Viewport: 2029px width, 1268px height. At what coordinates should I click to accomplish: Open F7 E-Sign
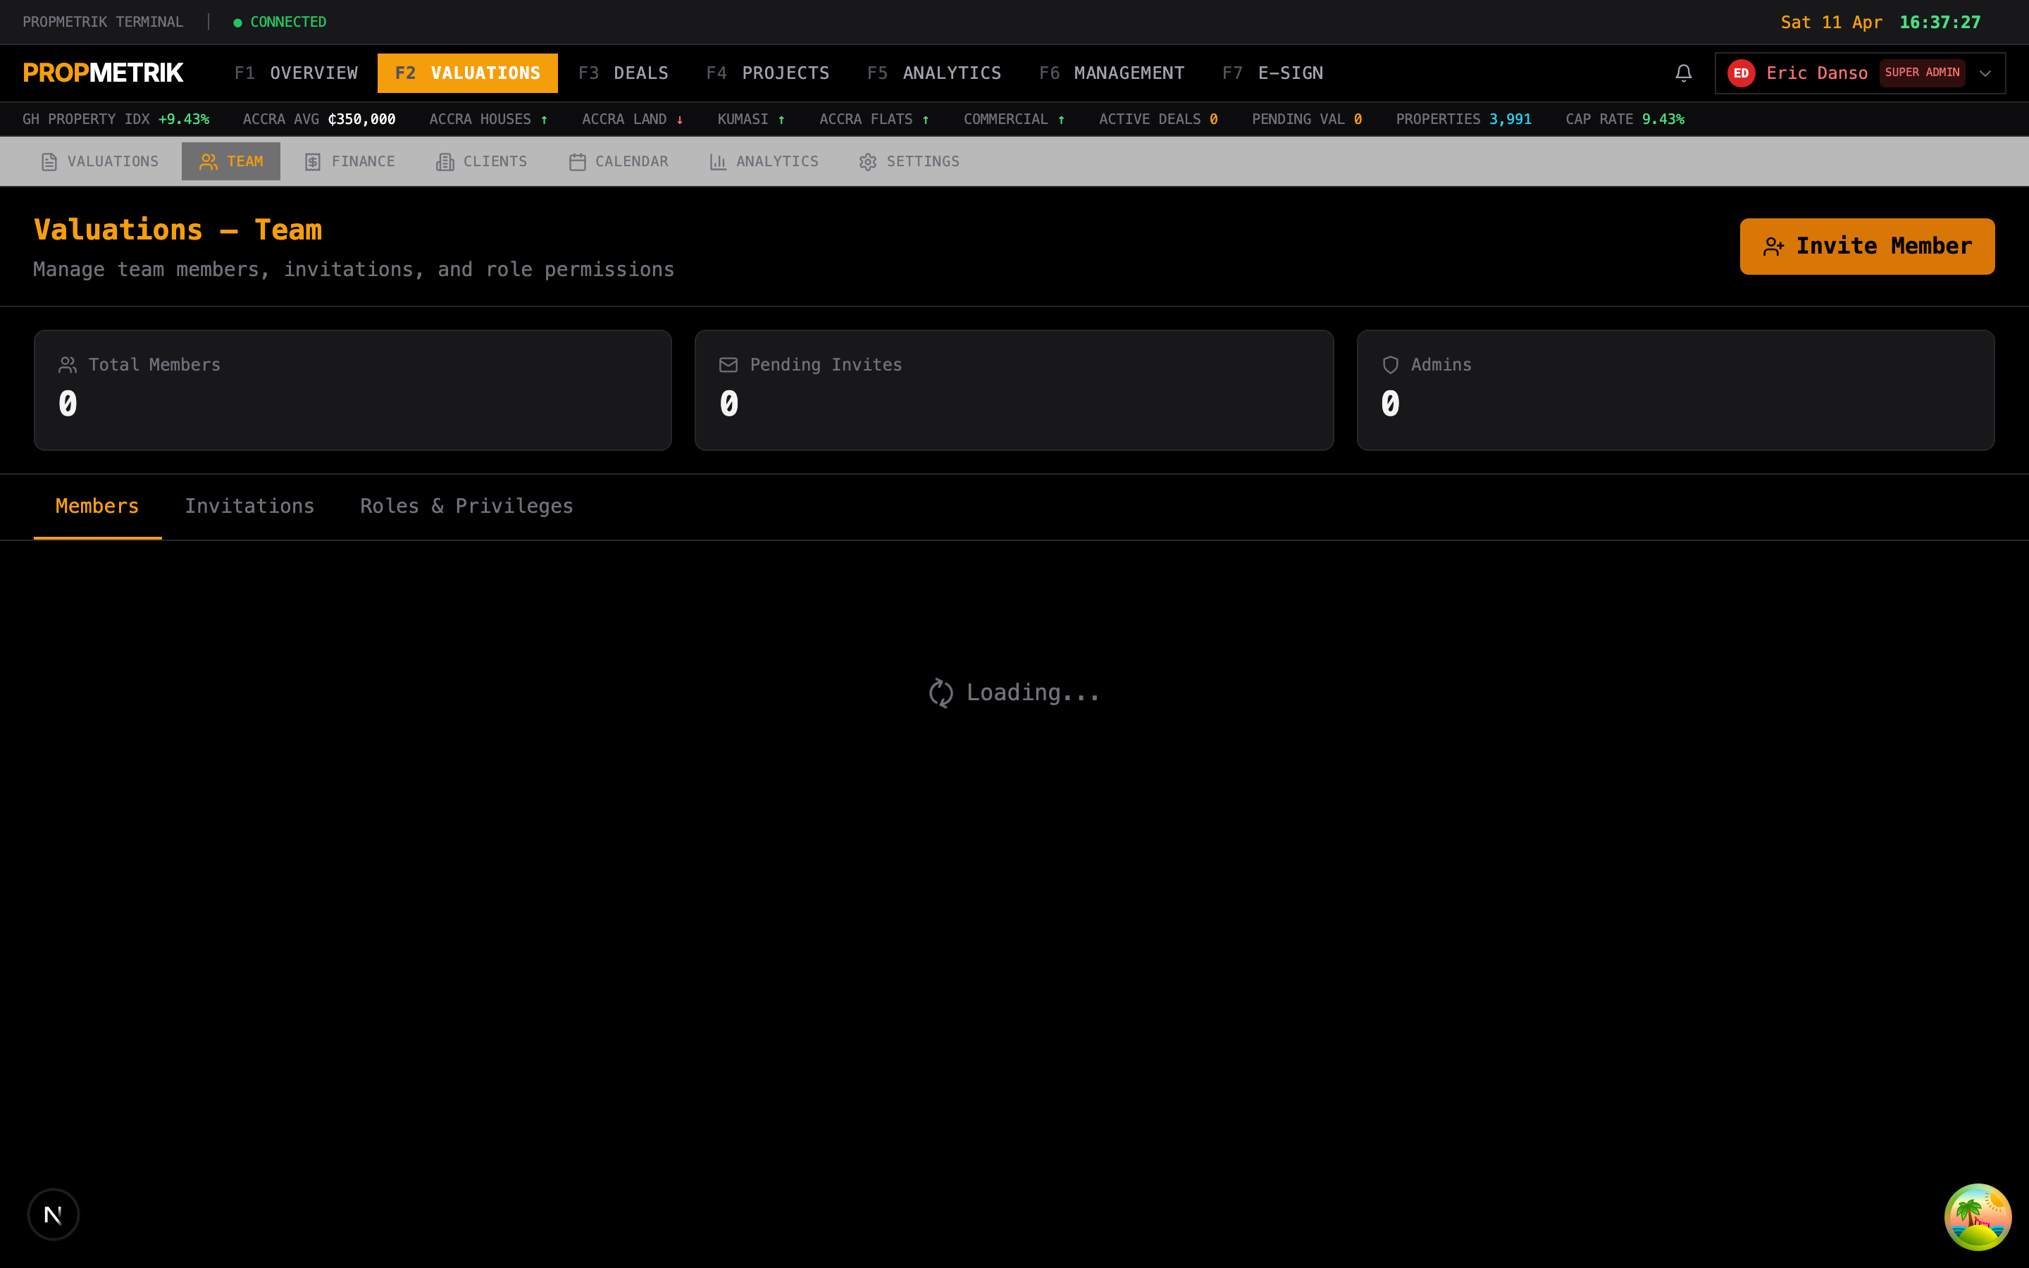(1273, 73)
